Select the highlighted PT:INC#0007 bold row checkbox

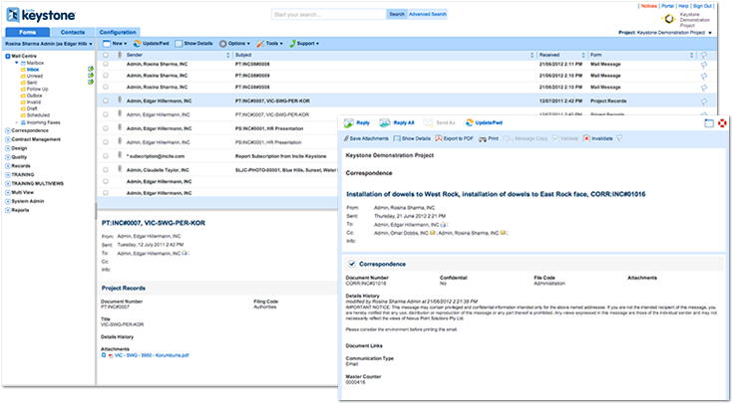tap(106, 101)
